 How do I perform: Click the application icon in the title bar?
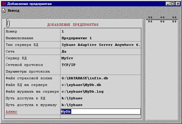(3, 4)
